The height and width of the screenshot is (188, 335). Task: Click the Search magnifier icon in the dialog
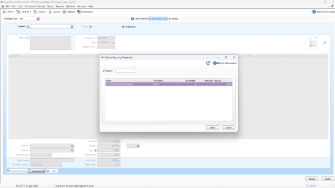click(x=104, y=70)
